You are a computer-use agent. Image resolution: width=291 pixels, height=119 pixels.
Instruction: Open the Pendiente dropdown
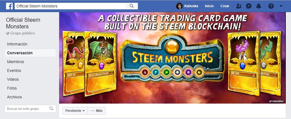[x=75, y=111]
